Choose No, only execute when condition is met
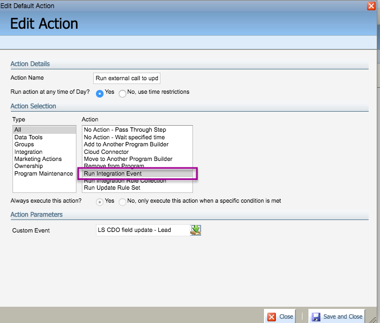The width and height of the screenshot is (380, 323). 123,202
